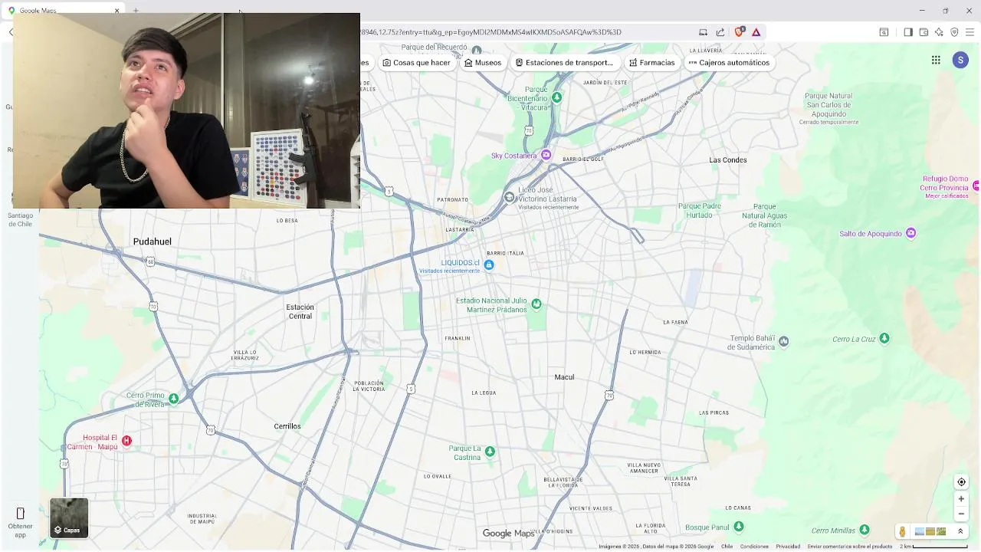Open the browser hamburger menu
The image size is (981, 552).
click(970, 32)
